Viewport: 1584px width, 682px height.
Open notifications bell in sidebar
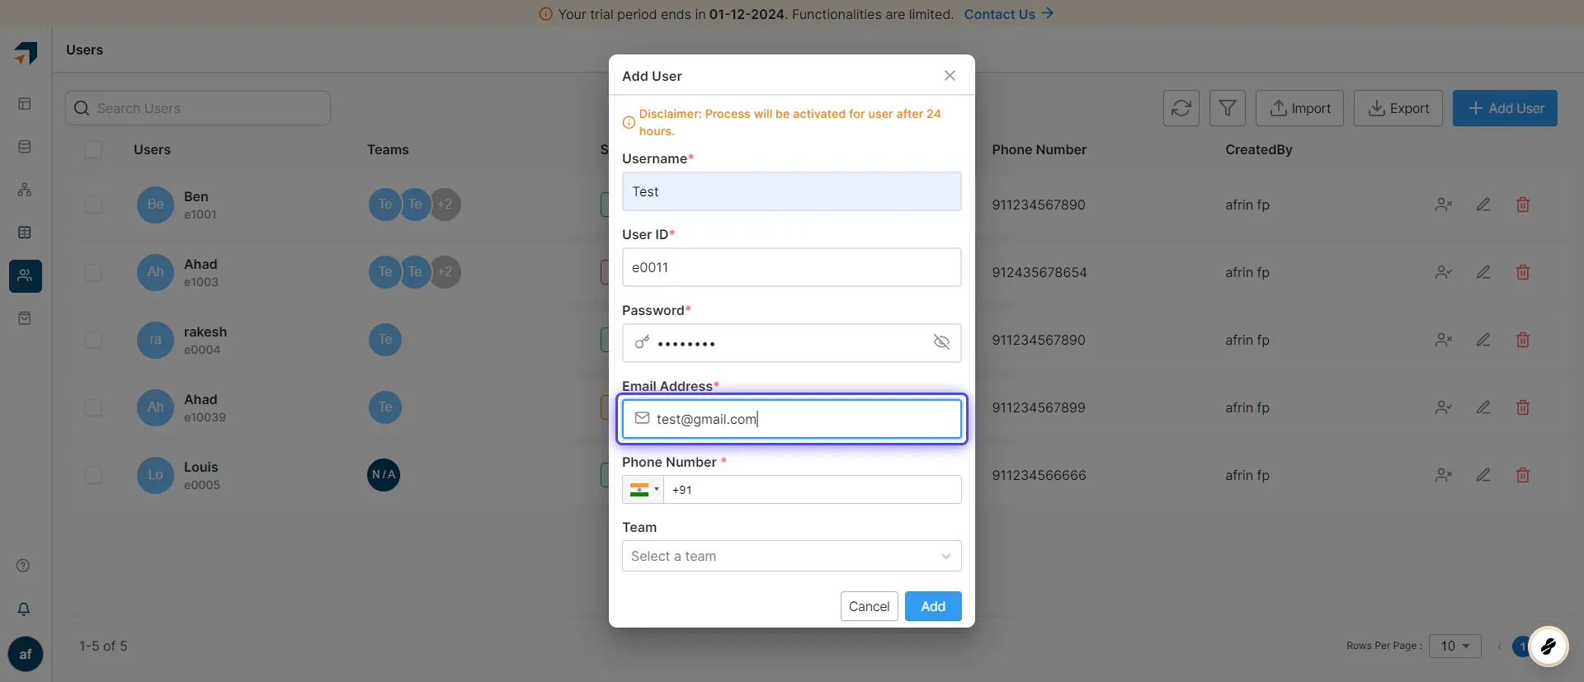point(24,609)
